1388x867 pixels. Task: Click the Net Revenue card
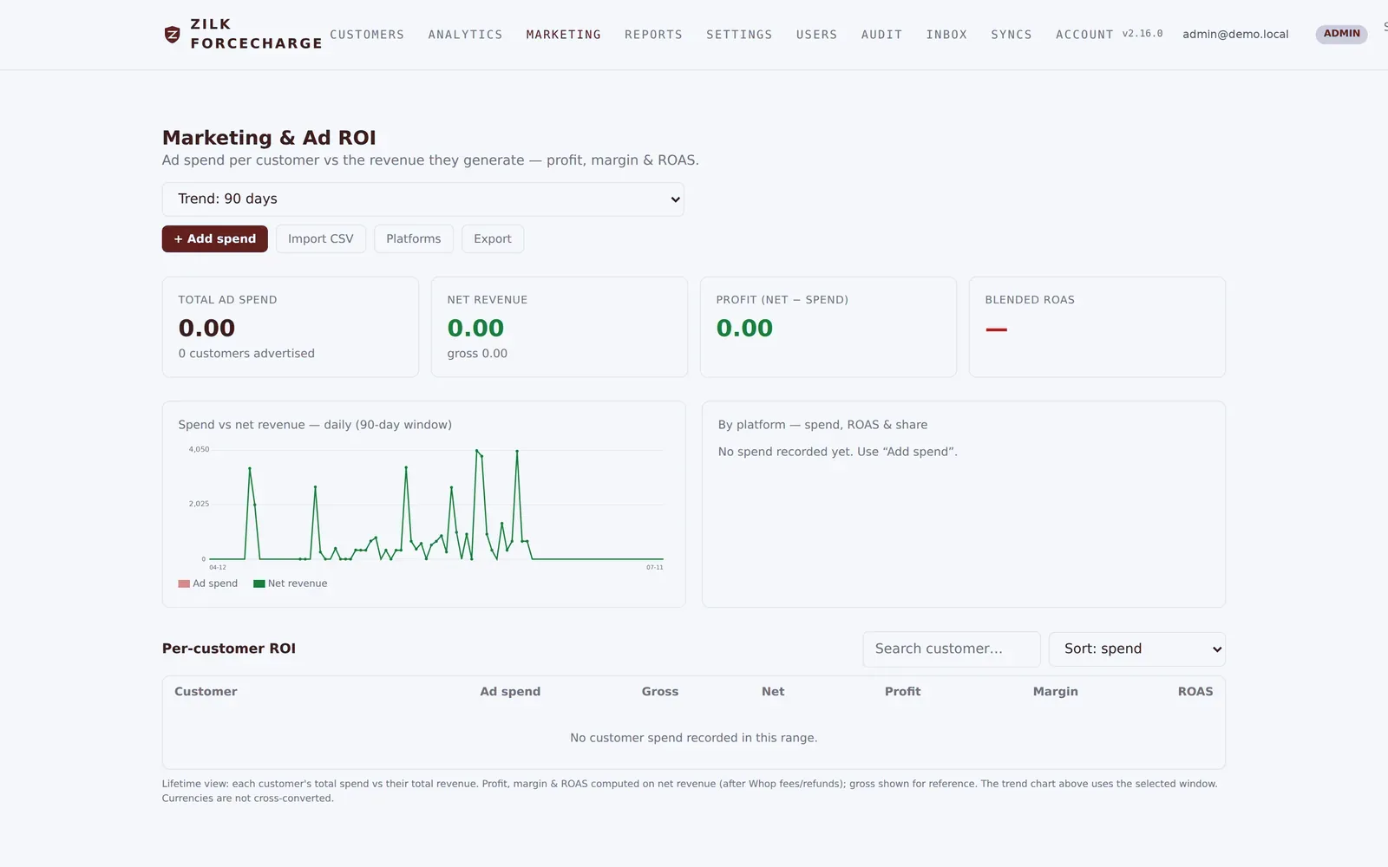click(x=560, y=327)
